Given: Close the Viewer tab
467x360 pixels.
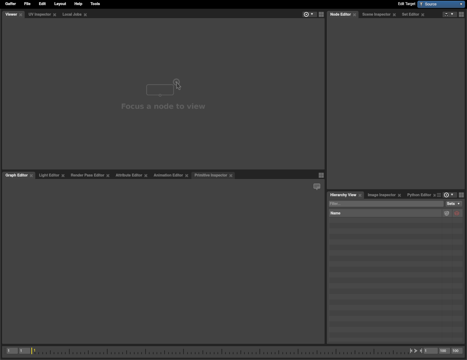Looking at the screenshot, I should [x=21, y=15].
